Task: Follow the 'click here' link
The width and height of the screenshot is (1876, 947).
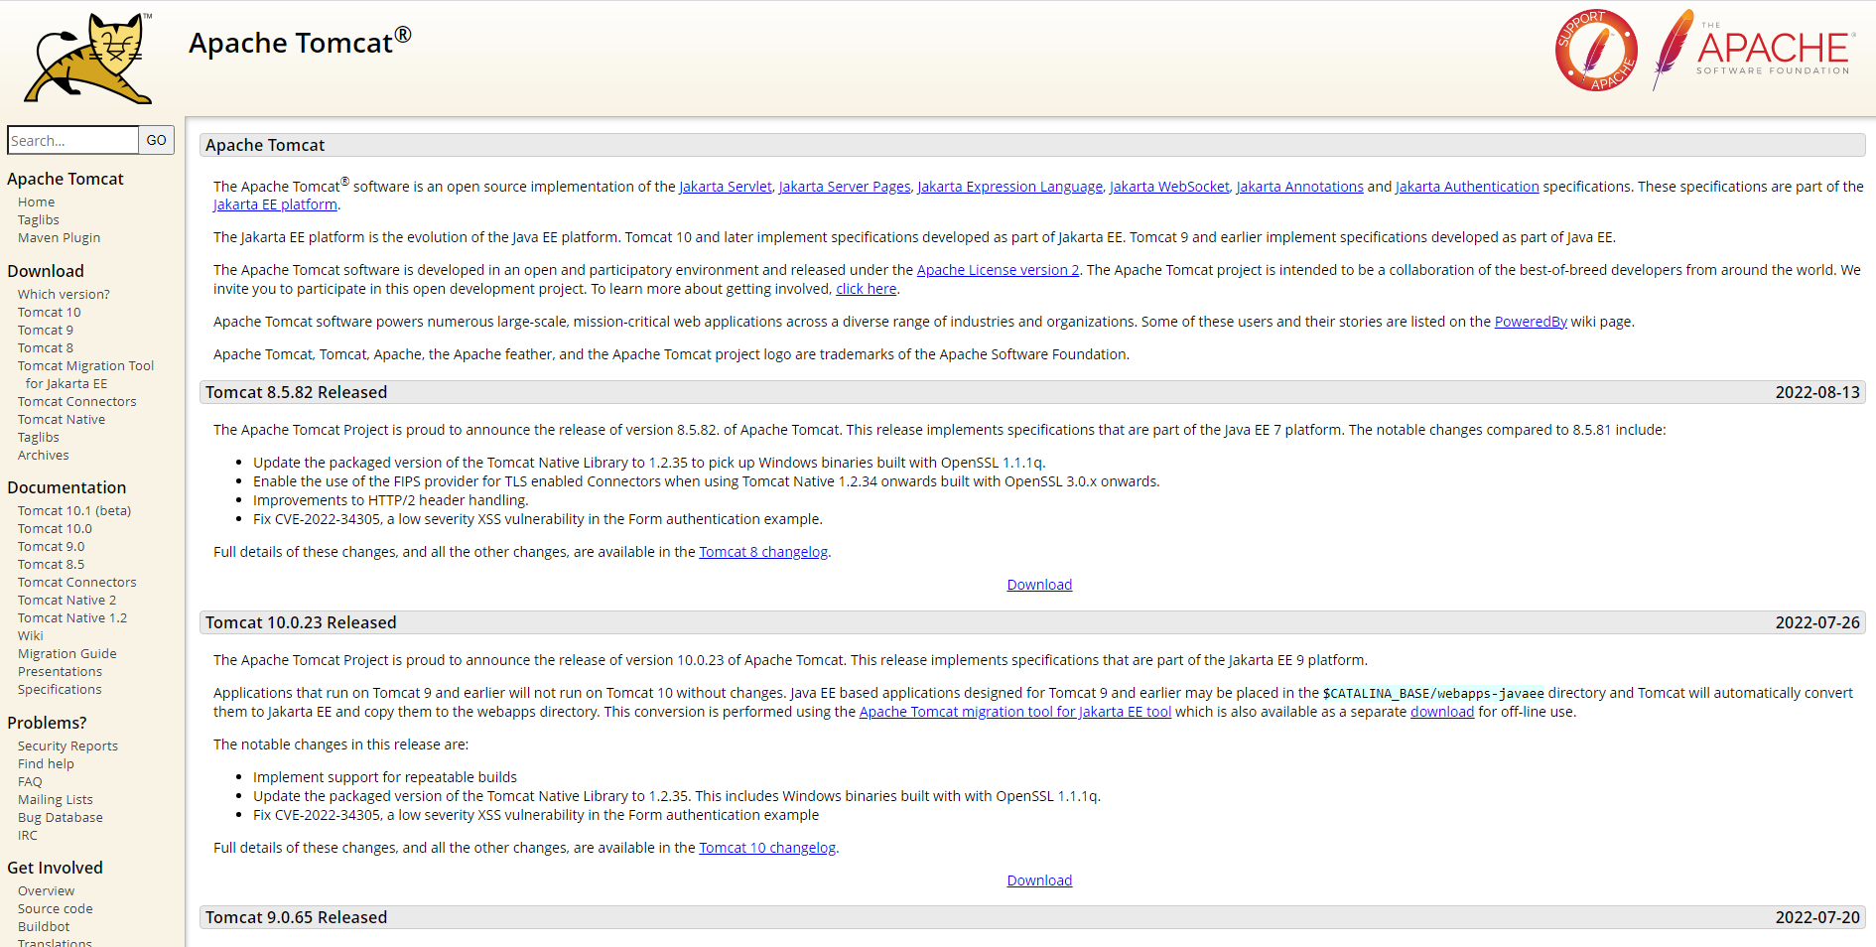Action: [867, 289]
